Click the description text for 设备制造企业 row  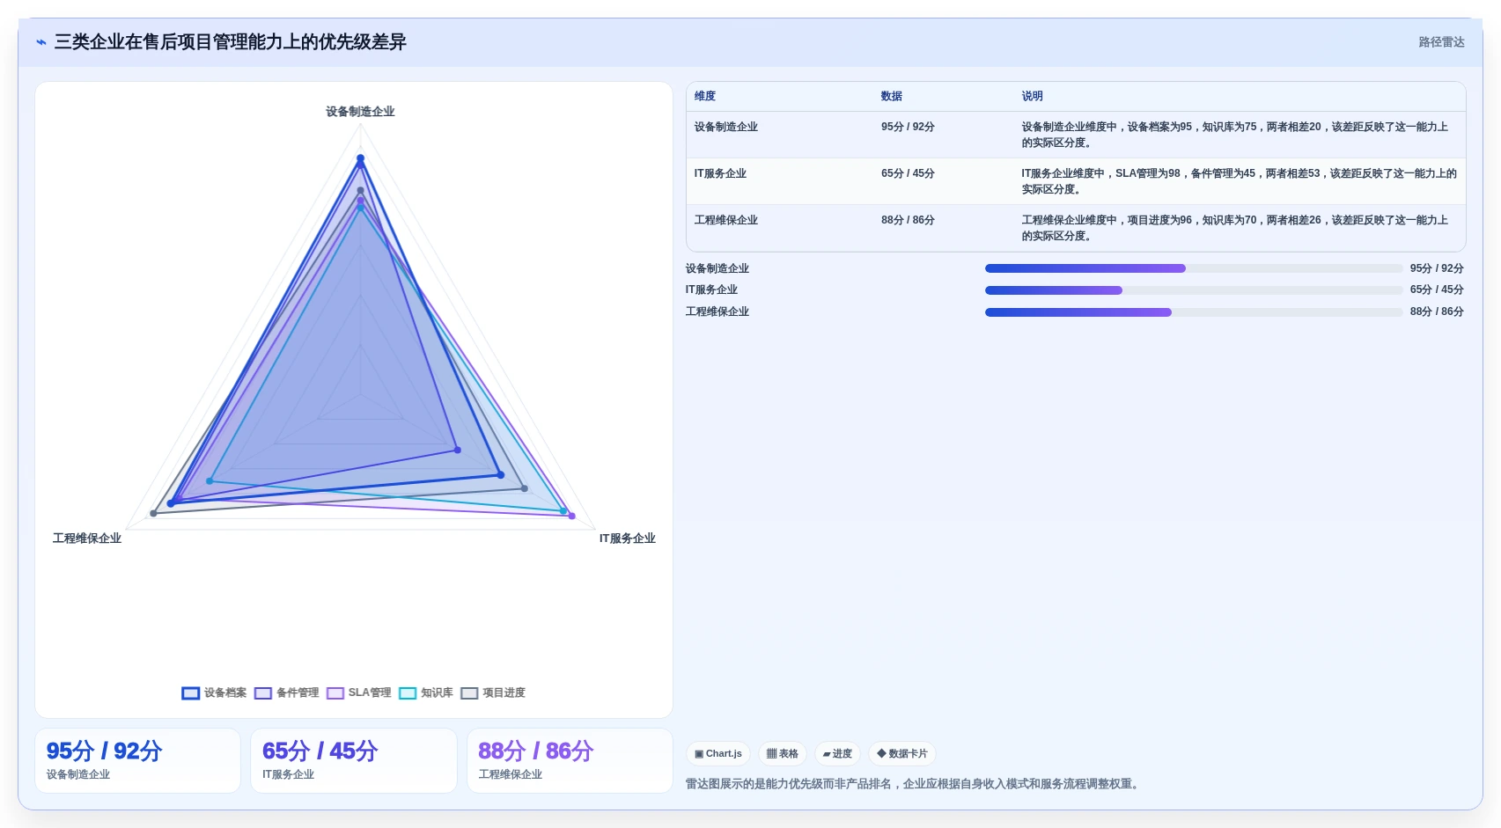point(1235,135)
